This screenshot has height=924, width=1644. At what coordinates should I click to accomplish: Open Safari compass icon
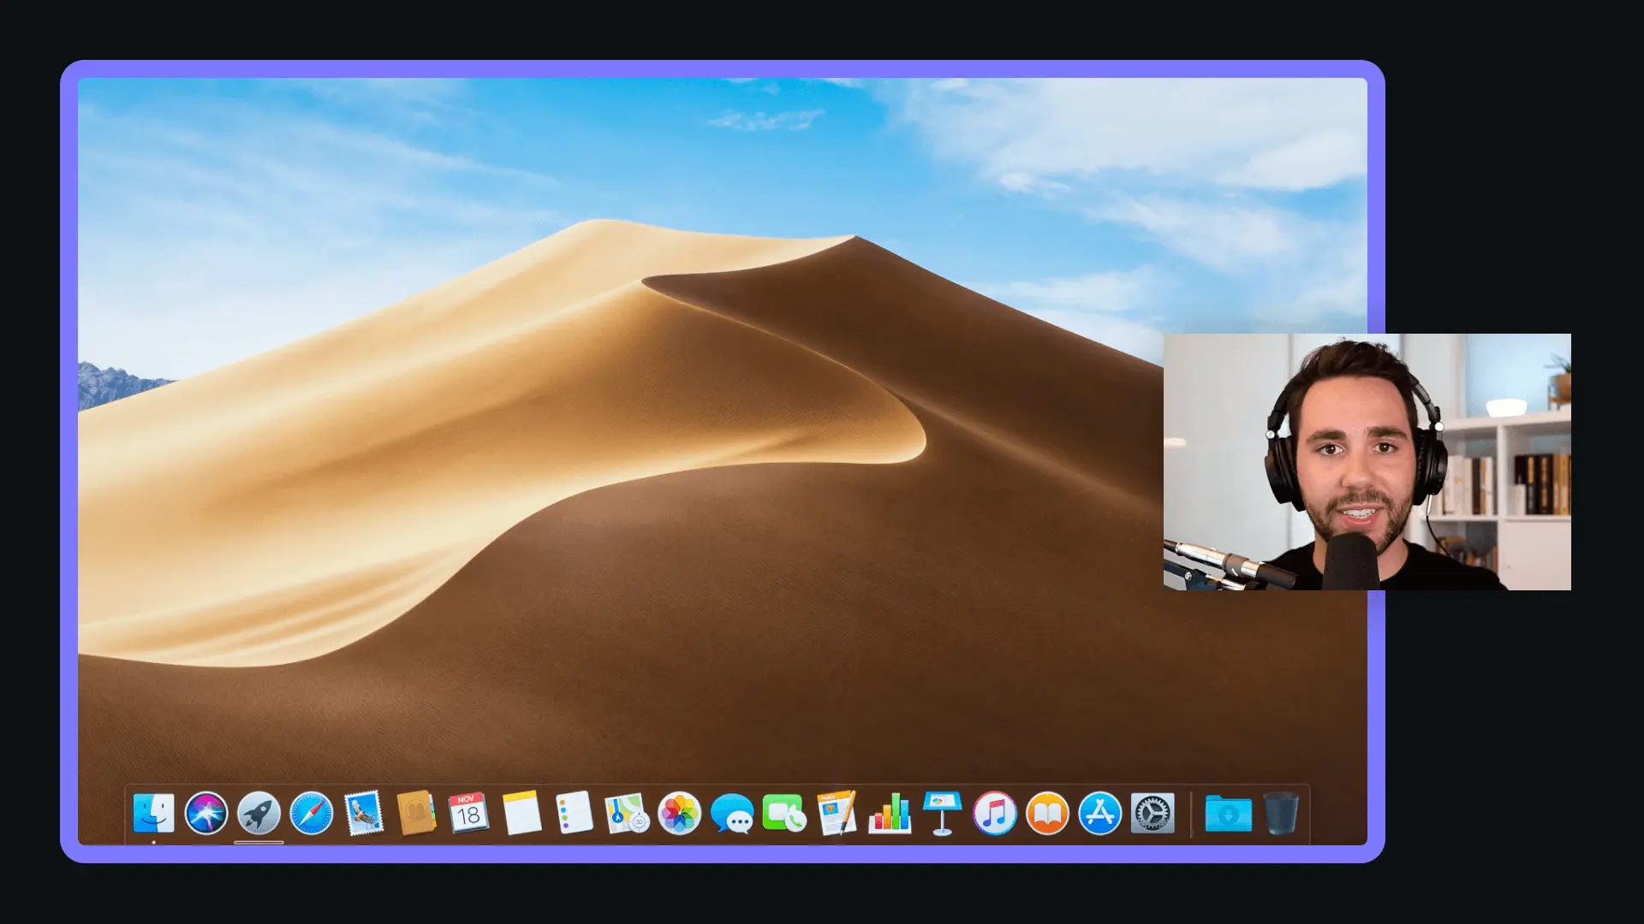pos(312,813)
